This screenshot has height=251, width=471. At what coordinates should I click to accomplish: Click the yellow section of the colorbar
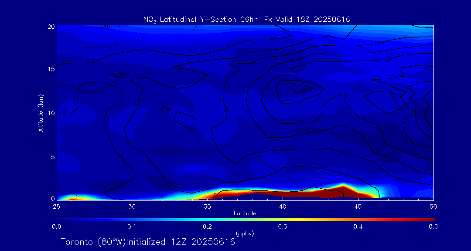297,220
